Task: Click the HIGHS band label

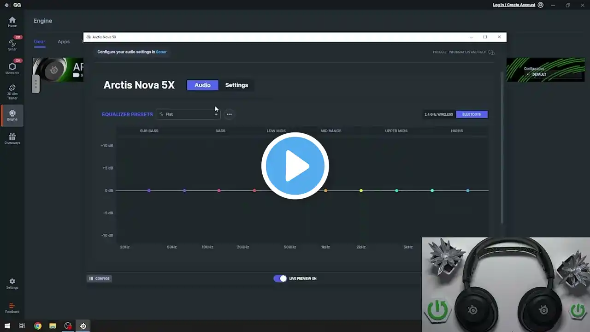Action: pos(457,131)
